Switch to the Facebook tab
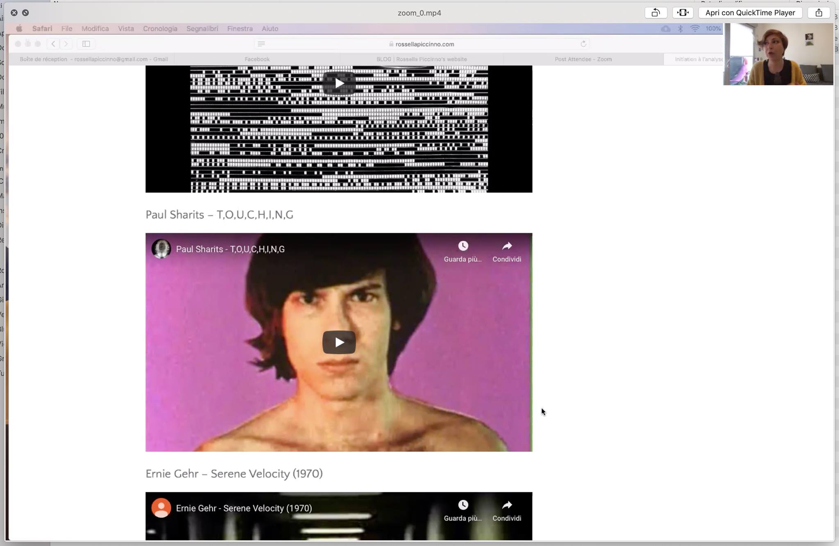839x546 pixels. (257, 59)
